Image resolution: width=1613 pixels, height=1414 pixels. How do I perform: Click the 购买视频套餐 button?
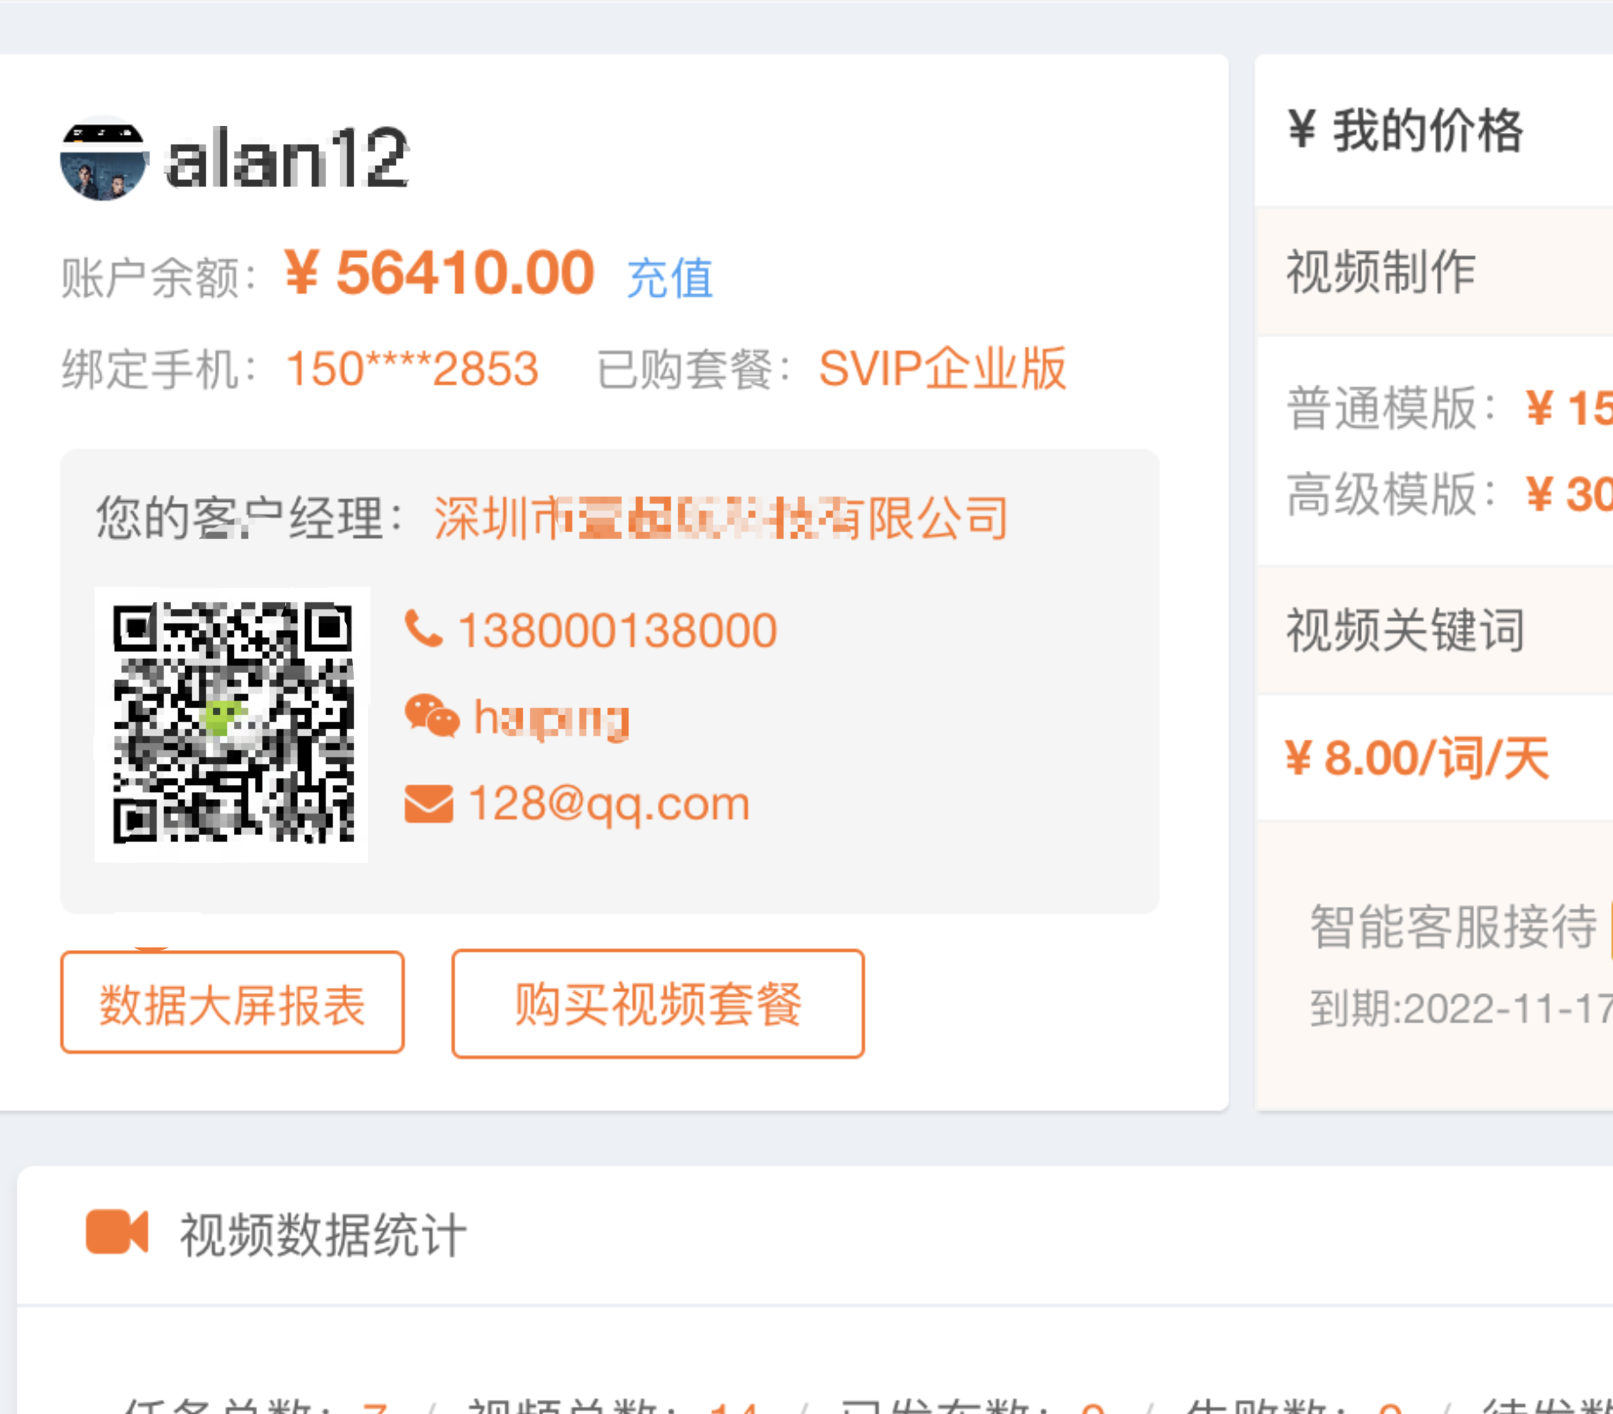click(658, 1004)
